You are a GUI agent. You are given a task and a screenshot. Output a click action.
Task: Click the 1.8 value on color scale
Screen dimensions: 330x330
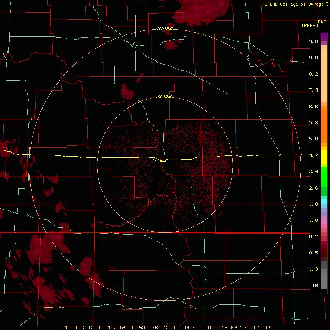[x=313, y=204]
